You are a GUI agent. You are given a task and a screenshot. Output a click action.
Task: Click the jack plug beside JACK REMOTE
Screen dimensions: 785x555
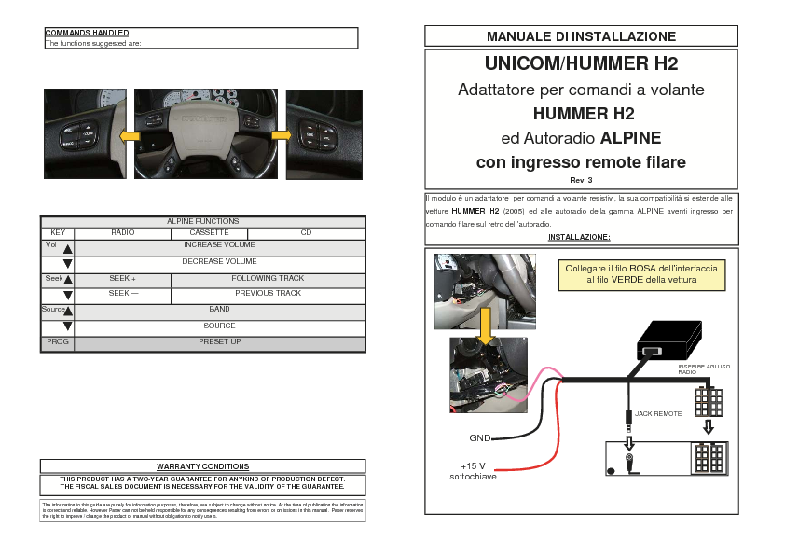(x=628, y=421)
